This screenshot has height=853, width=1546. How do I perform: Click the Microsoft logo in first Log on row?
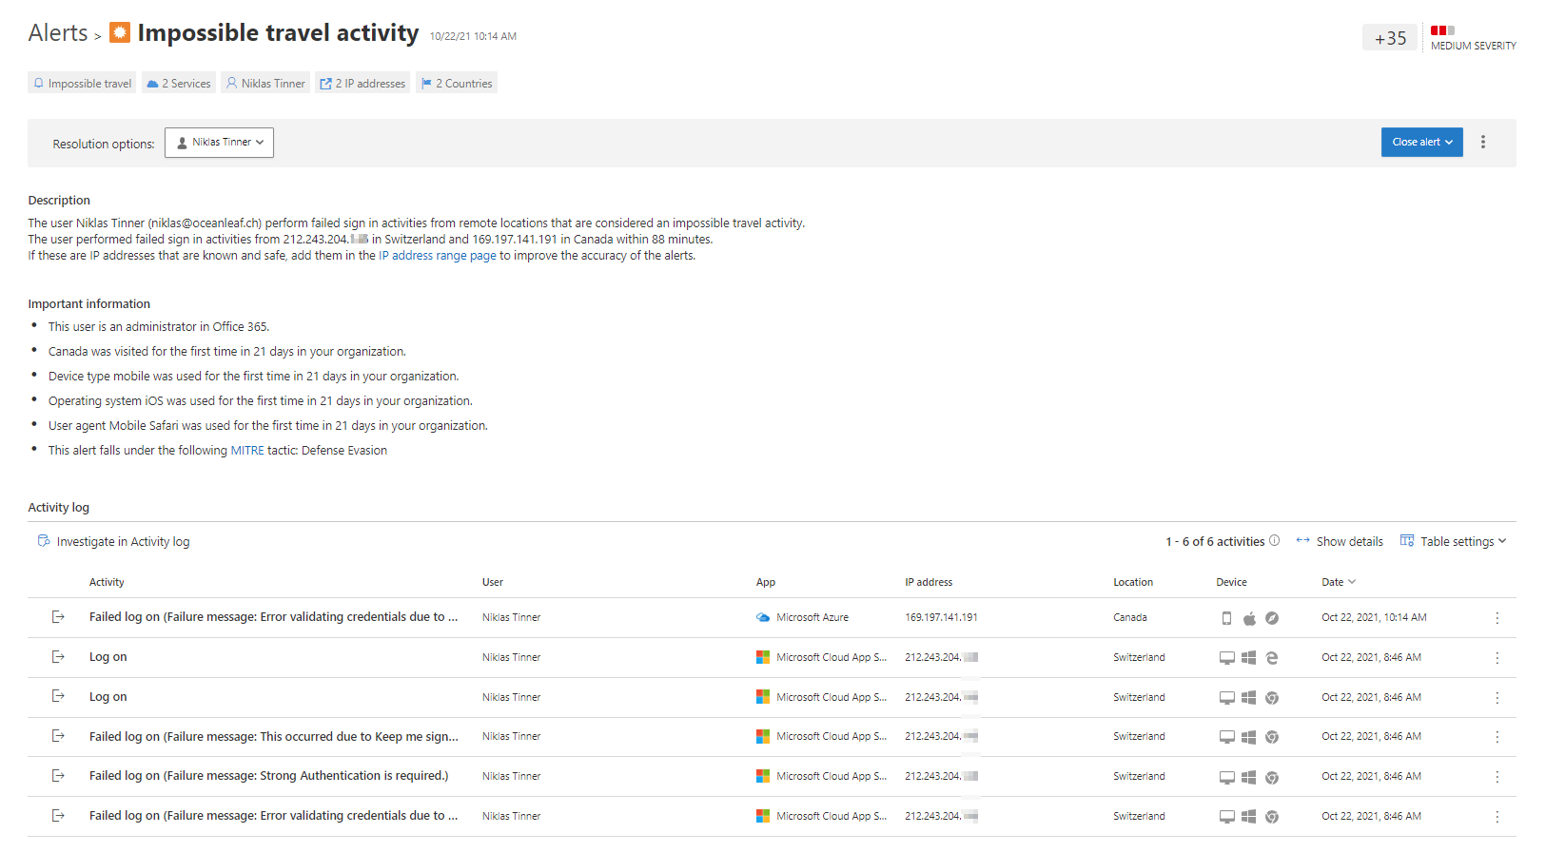pyautogui.click(x=763, y=657)
